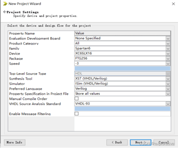Select the Enable Message Filtering label
This screenshot has height=148, width=178.
point(30,114)
